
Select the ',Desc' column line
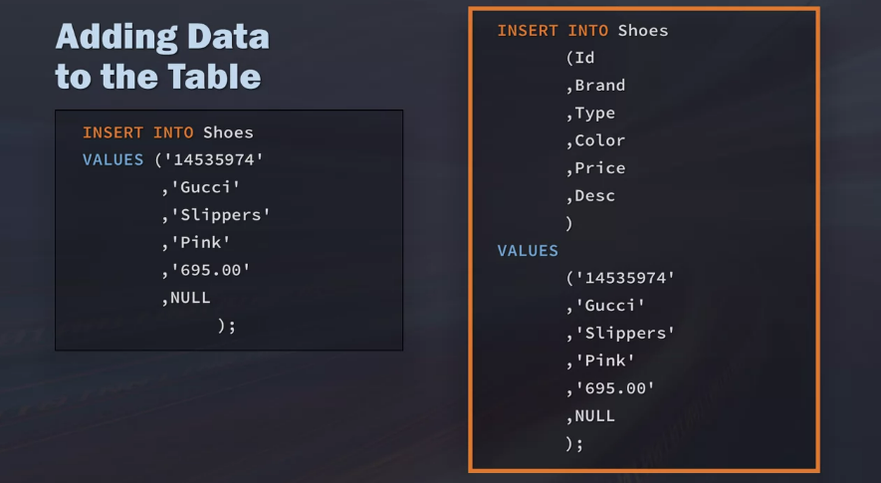point(590,195)
